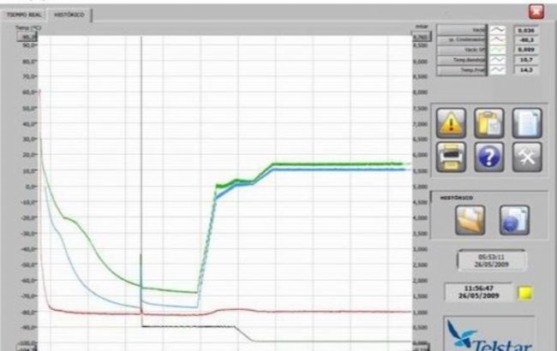Print the chart using printer icon
This screenshot has width=557, height=351.
[451, 157]
